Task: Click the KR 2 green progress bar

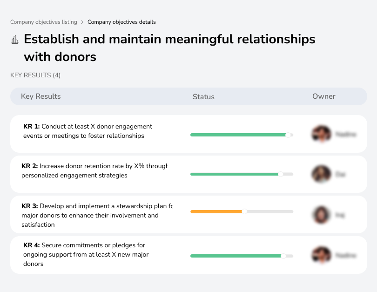Action: coord(235,174)
